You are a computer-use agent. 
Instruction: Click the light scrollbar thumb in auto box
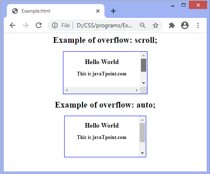pyautogui.click(x=142, y=132)
